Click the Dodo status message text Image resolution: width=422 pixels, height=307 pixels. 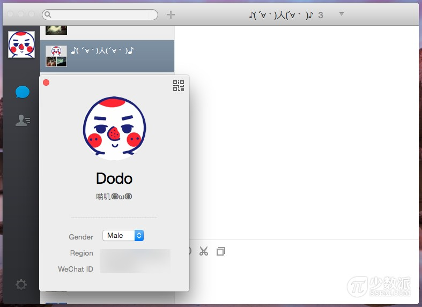click(114, 197)
